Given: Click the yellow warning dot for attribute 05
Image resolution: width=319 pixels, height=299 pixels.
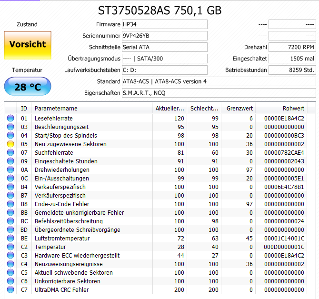Looking at the screenshot, I should (x=10, y=144).
